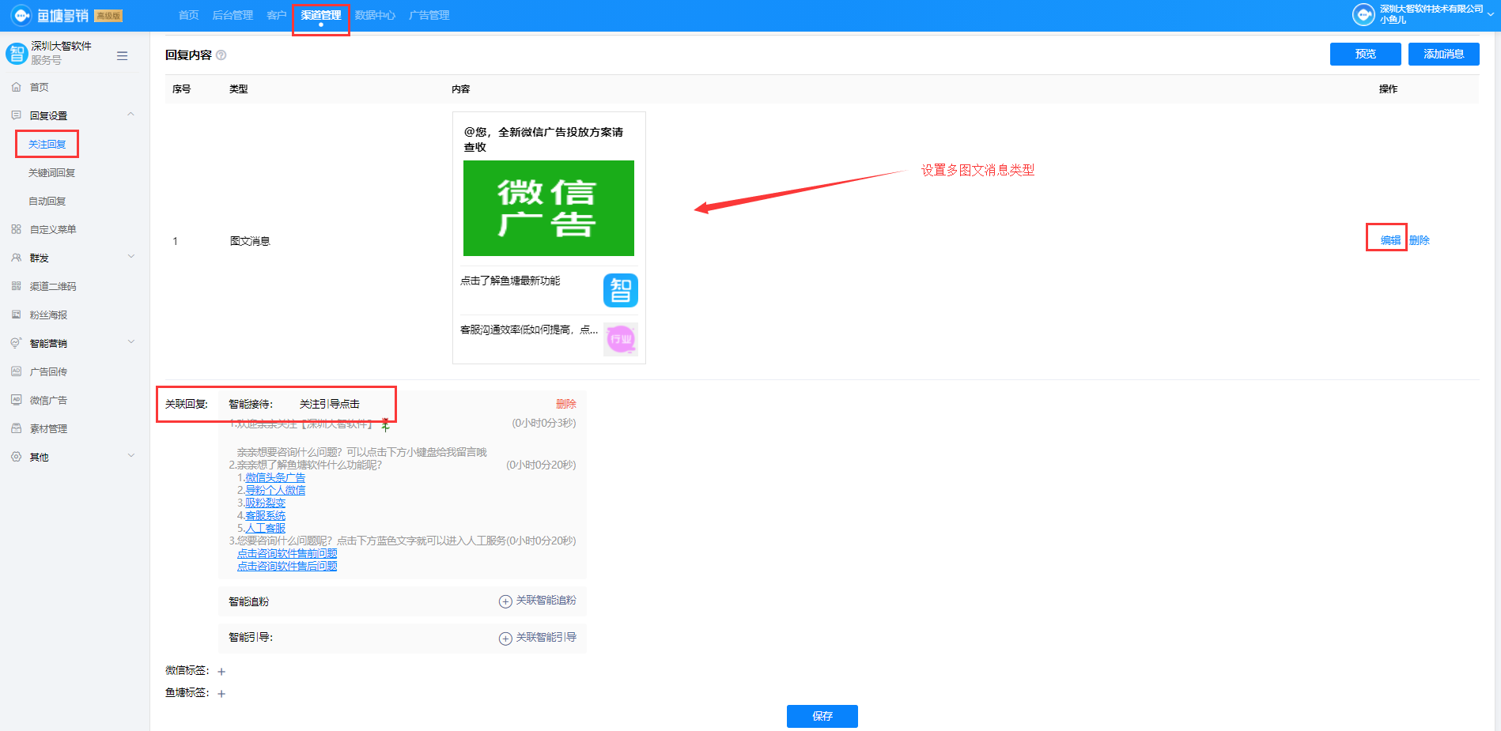Click the 微信广告 icon in sidebar
1501x731 pixels.
pyautogui.click(x=16, y=400)
